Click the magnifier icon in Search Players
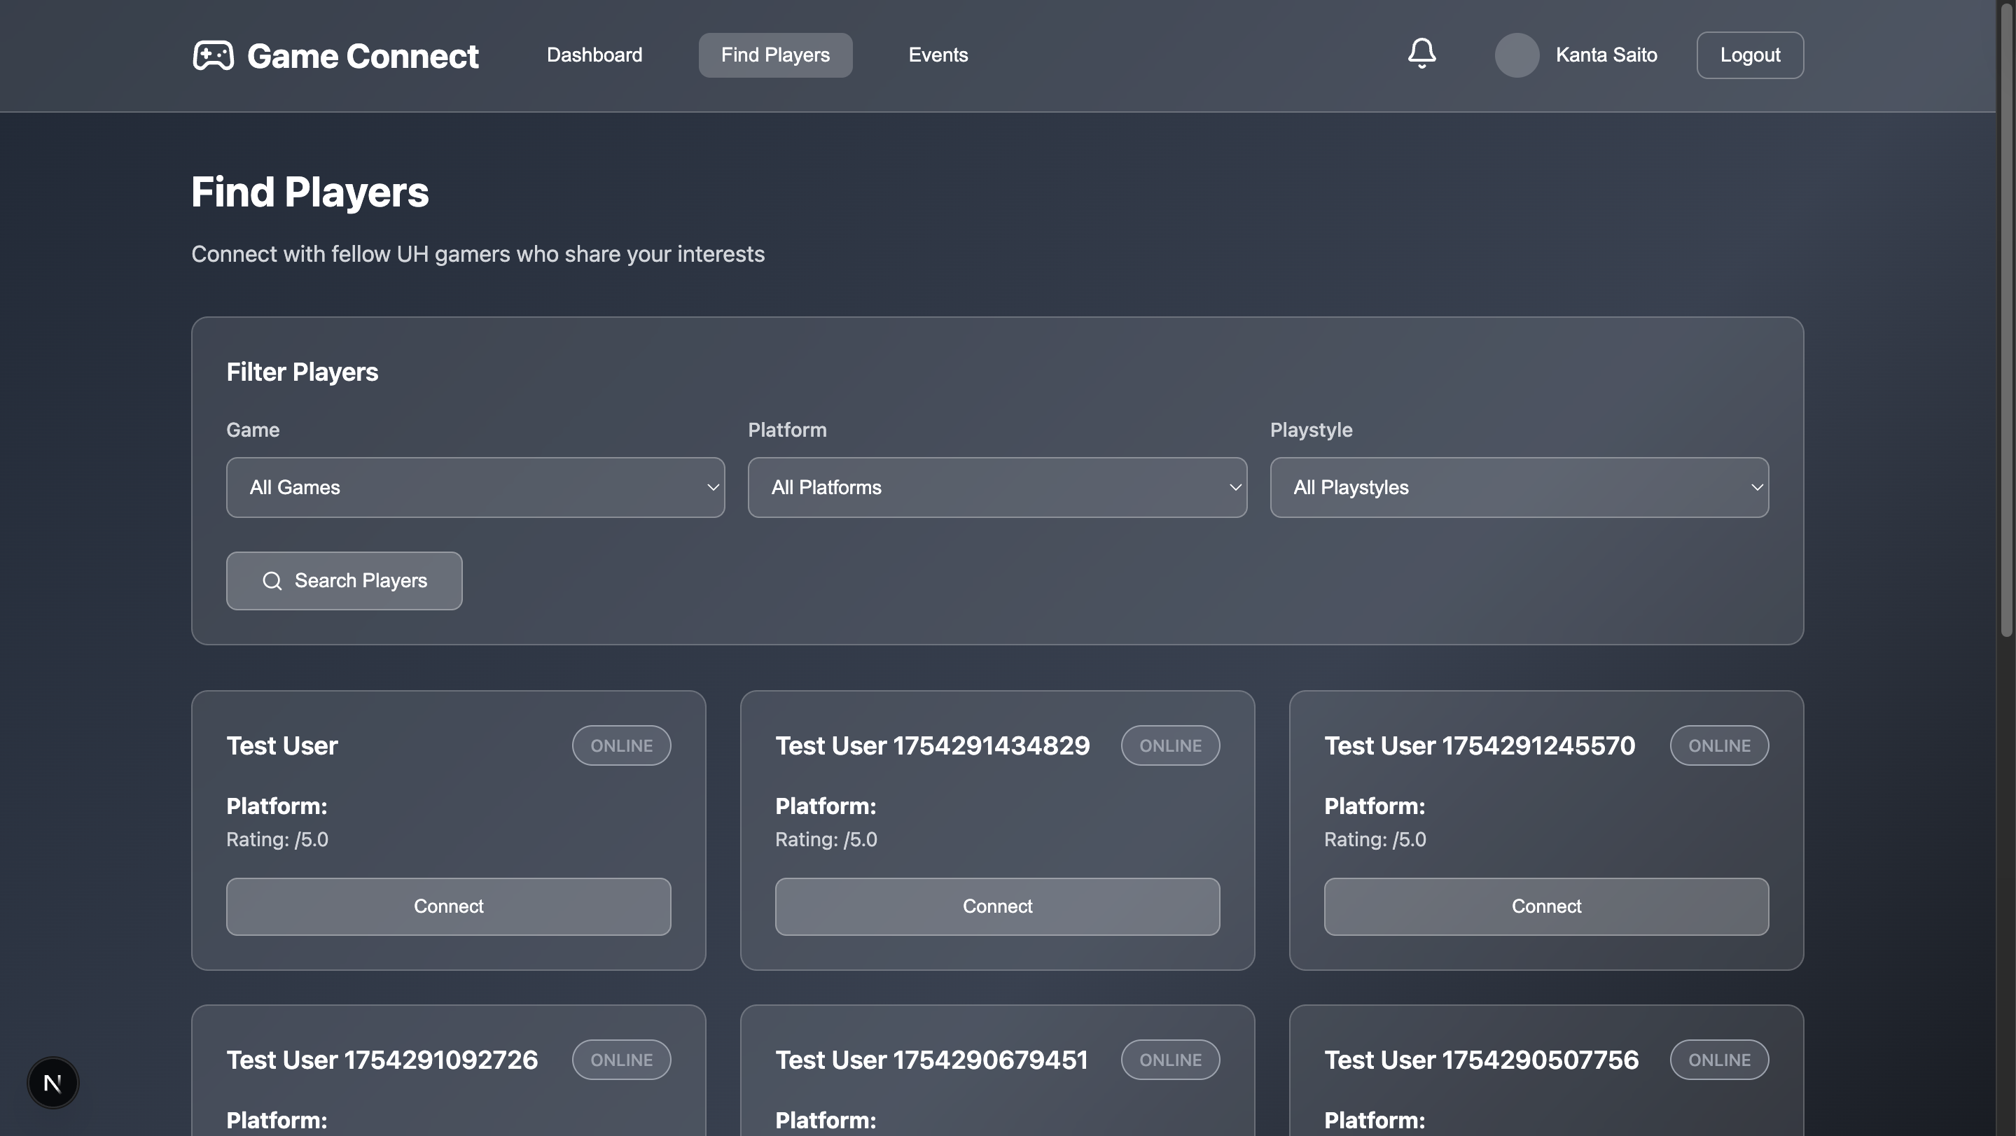The image size is (2016, 1136). [272, 580]
